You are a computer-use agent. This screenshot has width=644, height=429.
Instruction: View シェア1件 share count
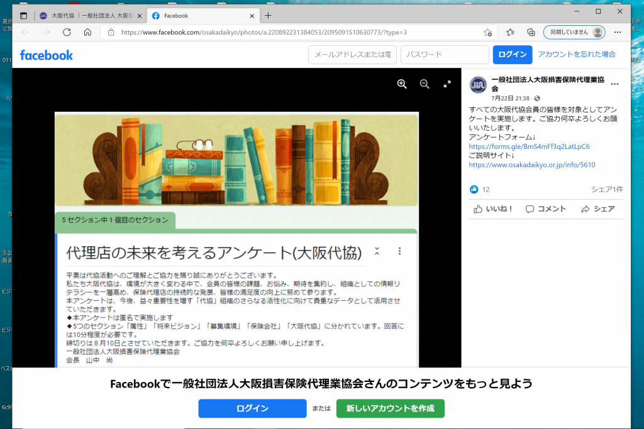(x=607, y=189)
